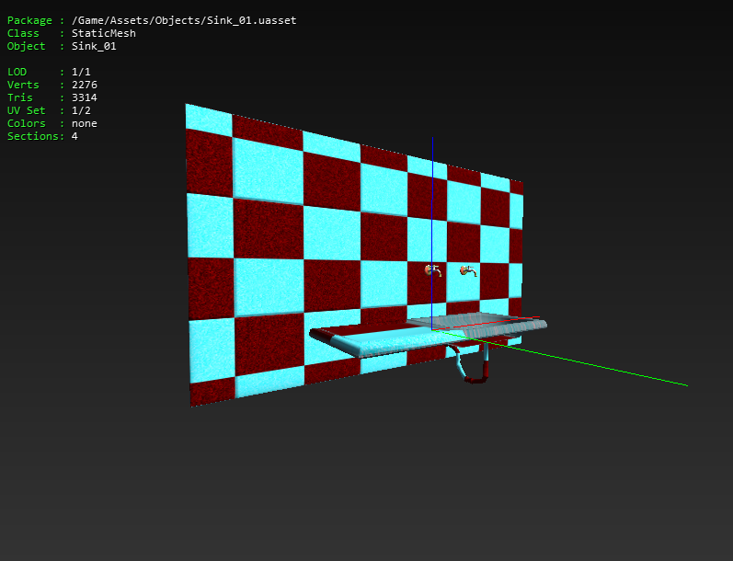Click the package path /Game/Assets/Objects/Sink_01.uasset

pyautogui.click(x=184, y=20)
